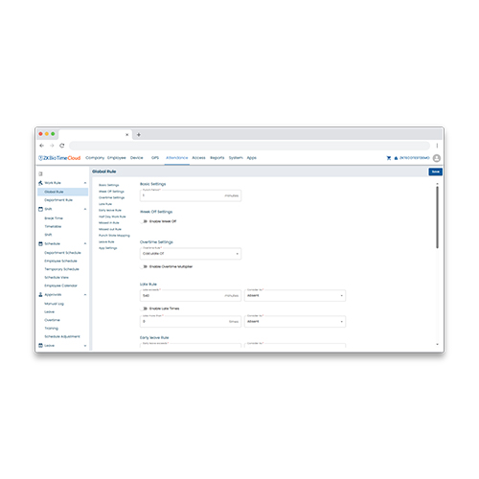Click the sidebar collapse icon
479x479 pixels.
(40, 173)
